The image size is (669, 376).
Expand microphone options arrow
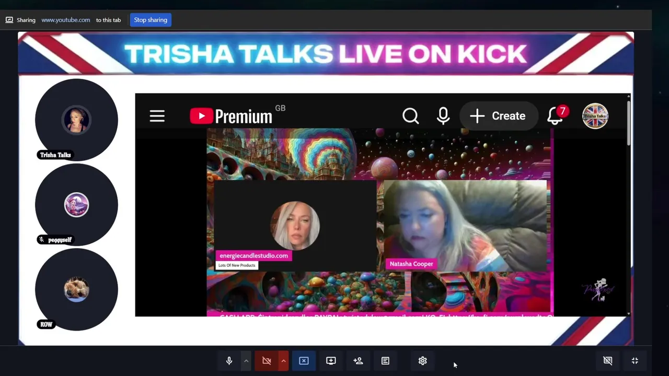246,361
